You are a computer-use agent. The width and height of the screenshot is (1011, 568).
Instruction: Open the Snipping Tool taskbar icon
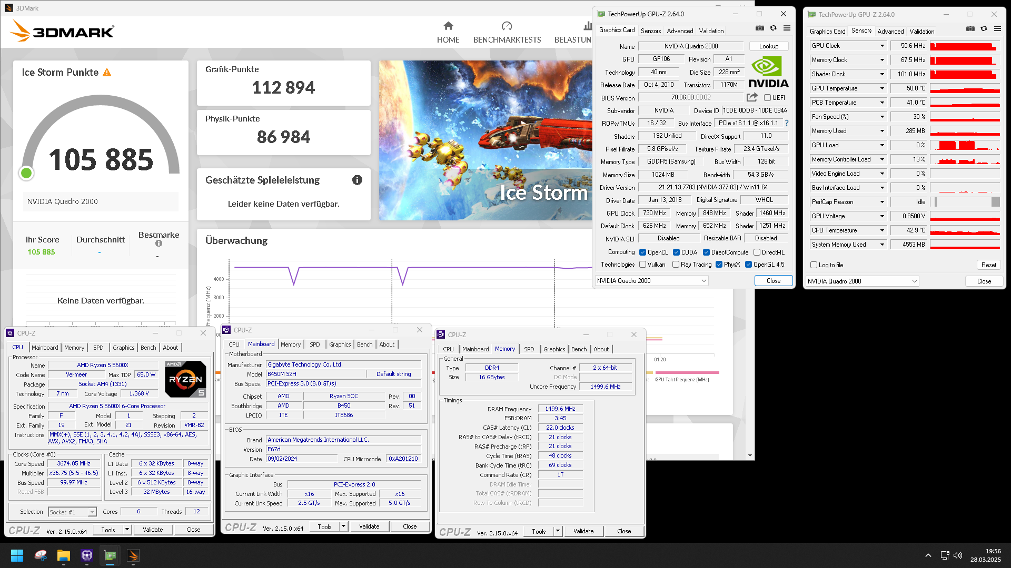pyautogui.click(x=41, y=555)
